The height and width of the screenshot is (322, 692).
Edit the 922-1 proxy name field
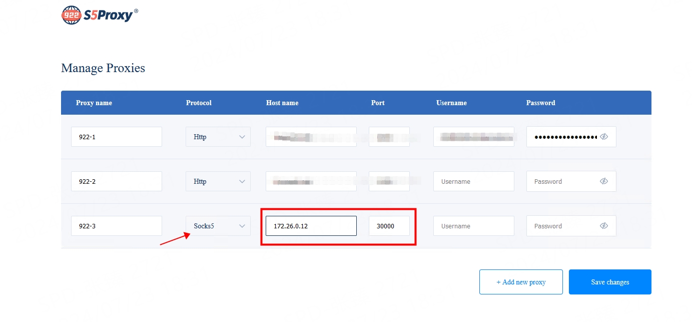(116, 137)
